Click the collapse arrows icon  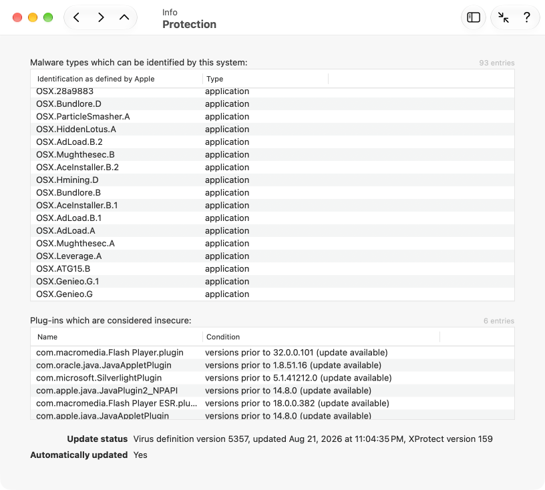pos(503,17)
